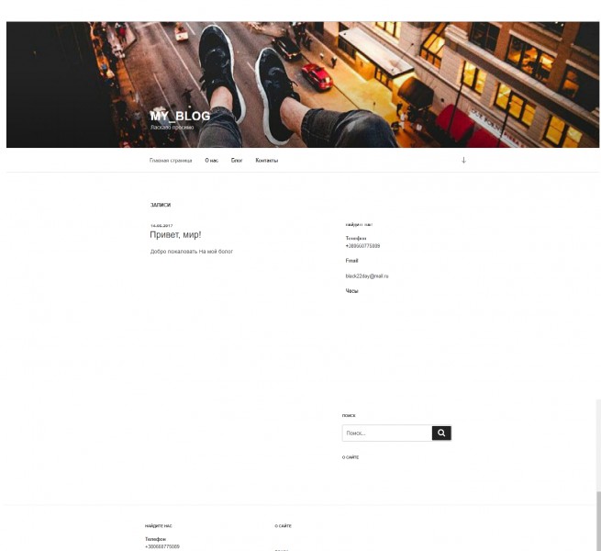
Task: Click the Ласкаво просимо tagline
Action: 173,127
